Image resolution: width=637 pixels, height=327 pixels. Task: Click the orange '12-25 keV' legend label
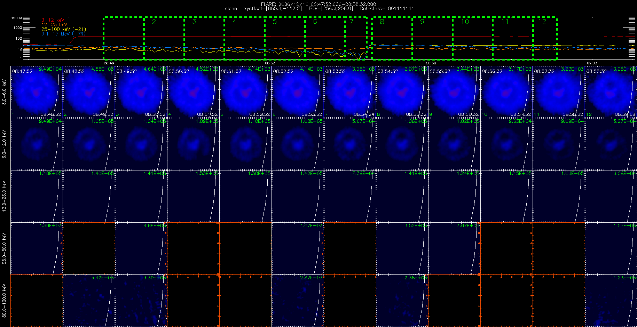point(54,25)
